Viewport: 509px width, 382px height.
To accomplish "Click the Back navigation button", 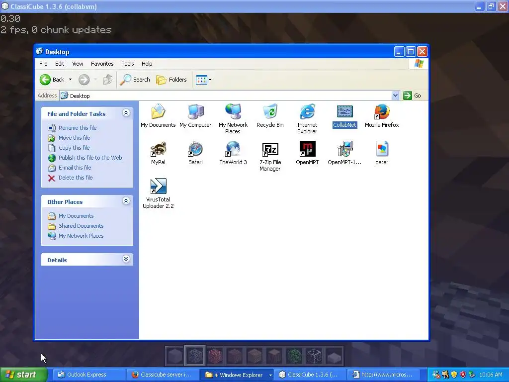I will point(52,80).
